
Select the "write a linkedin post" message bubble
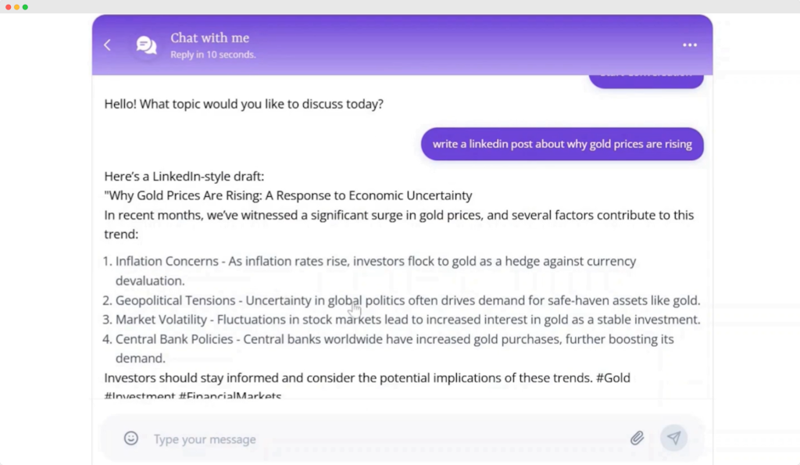(x=562, y=145)
